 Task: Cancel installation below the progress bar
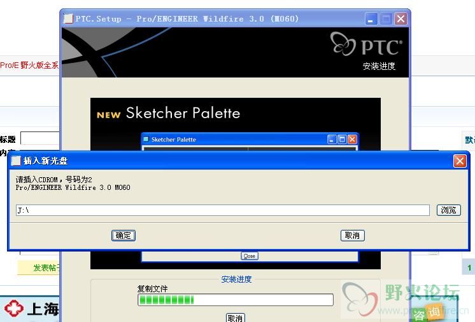(236, 318)
